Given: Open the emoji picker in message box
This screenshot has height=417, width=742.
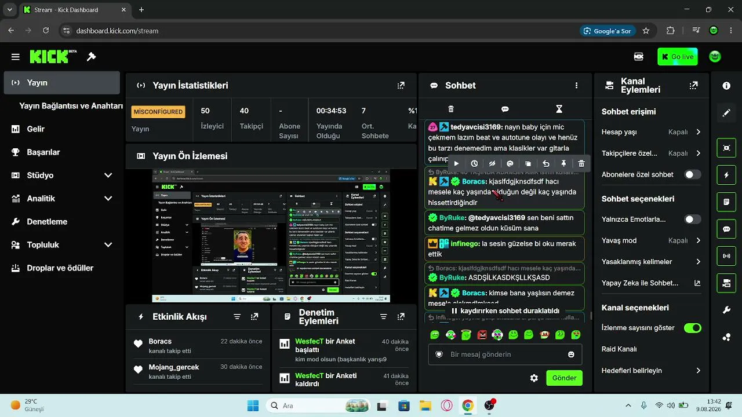Looking at the screenshot, I should click(571, 354).
